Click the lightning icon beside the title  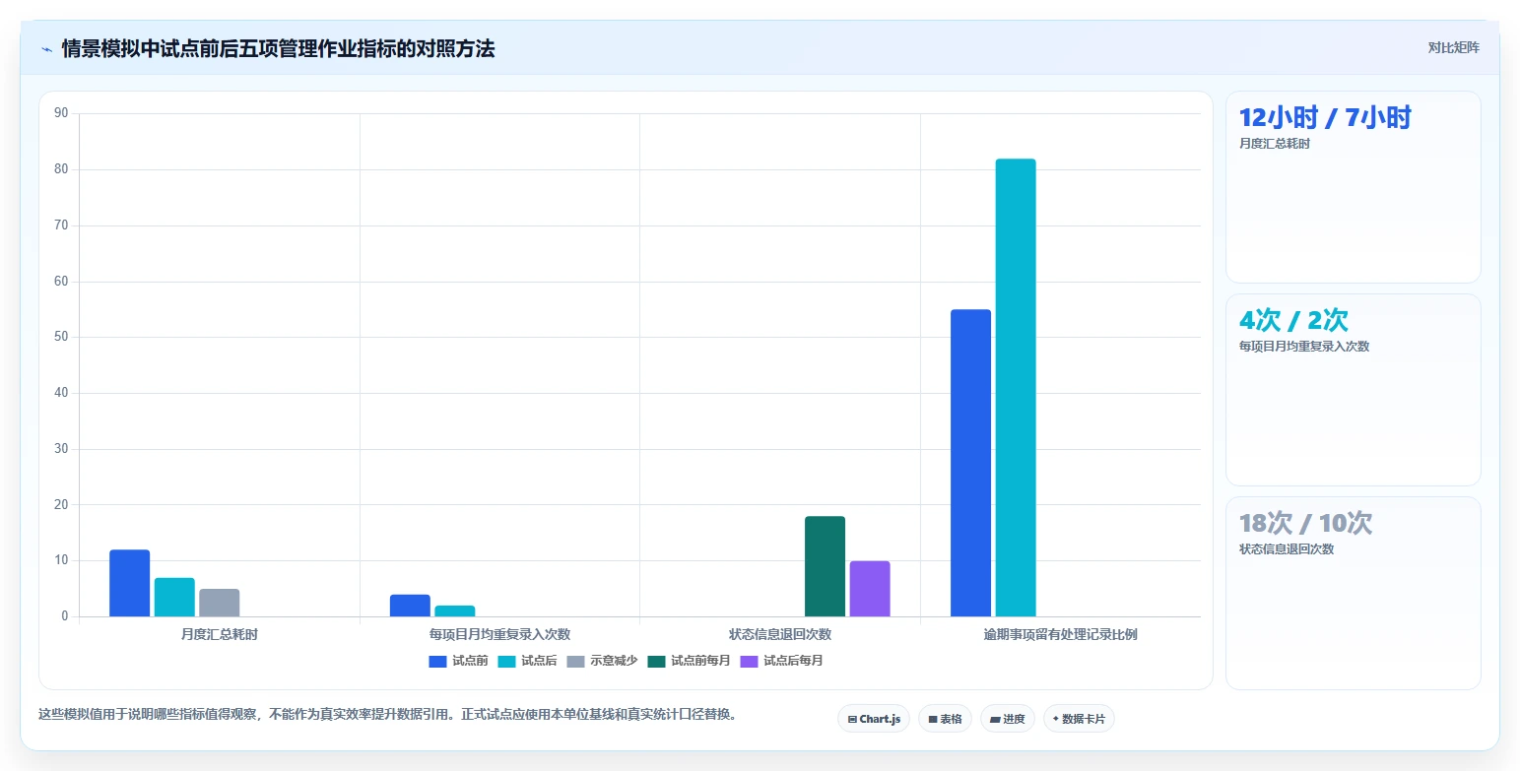click(46, 48)
